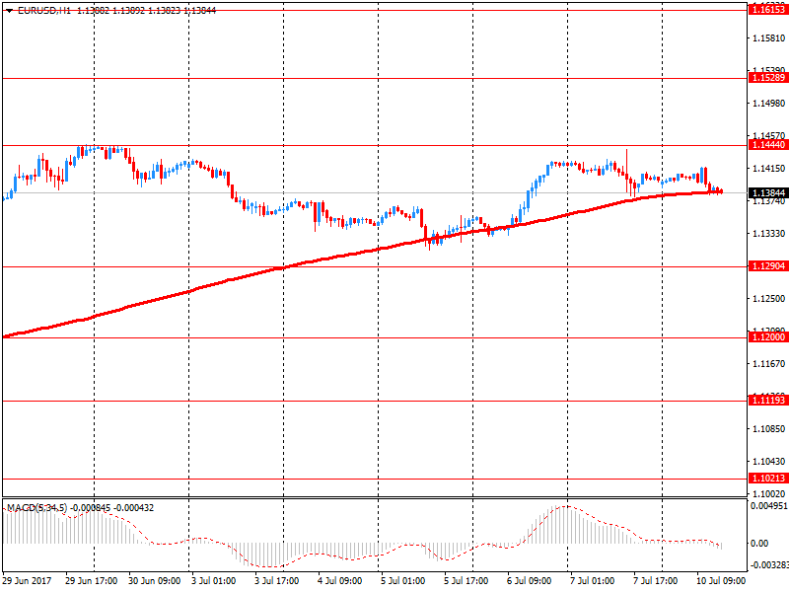
Task: Click the 1.14150 price scale value
Action: 769,169
